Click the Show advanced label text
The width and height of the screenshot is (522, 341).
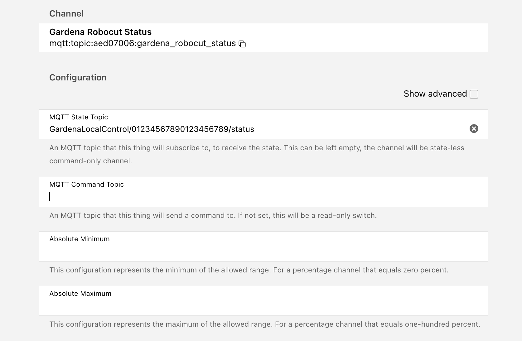tap(435, 94)
